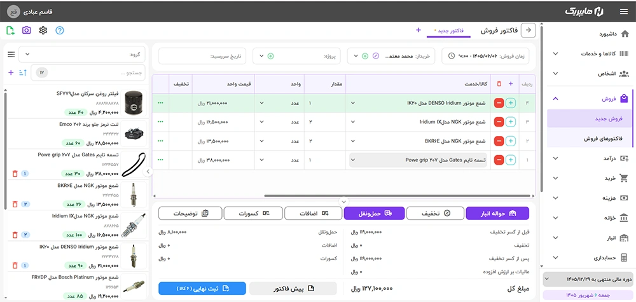Image resolution: width=636 pixels, height=302 pixels.
Task: Add new buyer with green plus
Action: click(365, 55)
